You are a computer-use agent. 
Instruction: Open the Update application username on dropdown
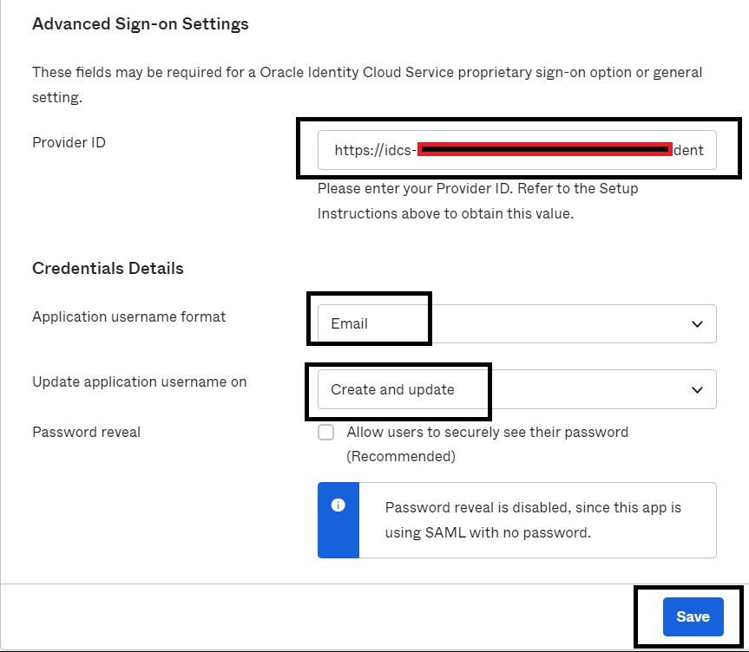click(516, 389)
